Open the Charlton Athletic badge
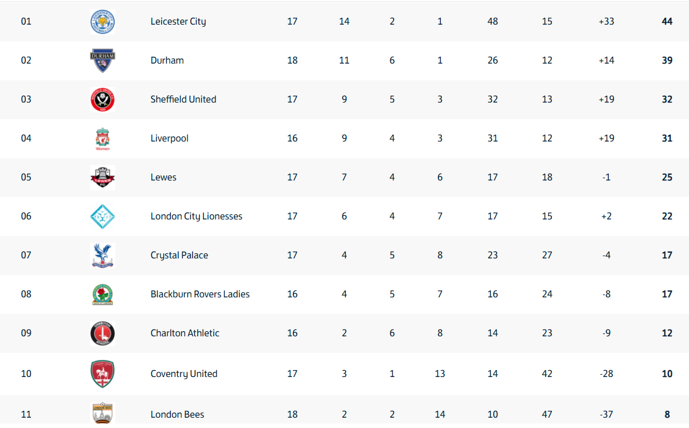The height and width of the screenshot is (428, 689). (x=103, y=333)
